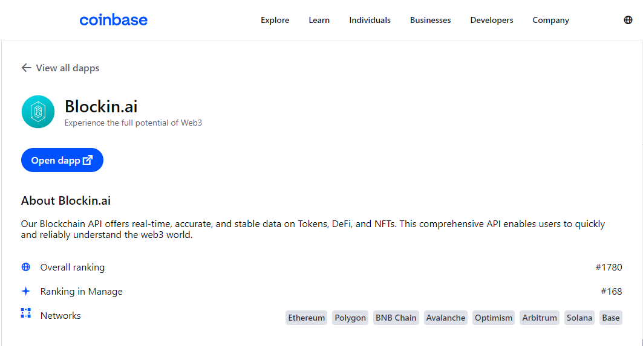The height and width of the screenshot is (346, 643).
Task: Select the Base network tag
Action: coord(611,318)
